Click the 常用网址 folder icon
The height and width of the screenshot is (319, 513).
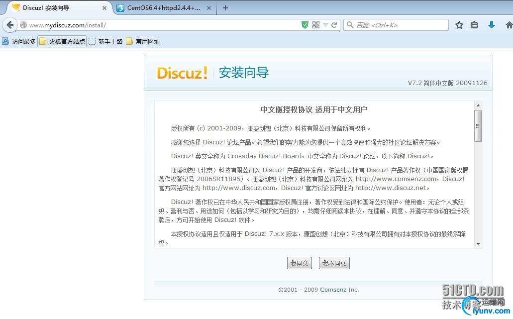tap(129, 41)
